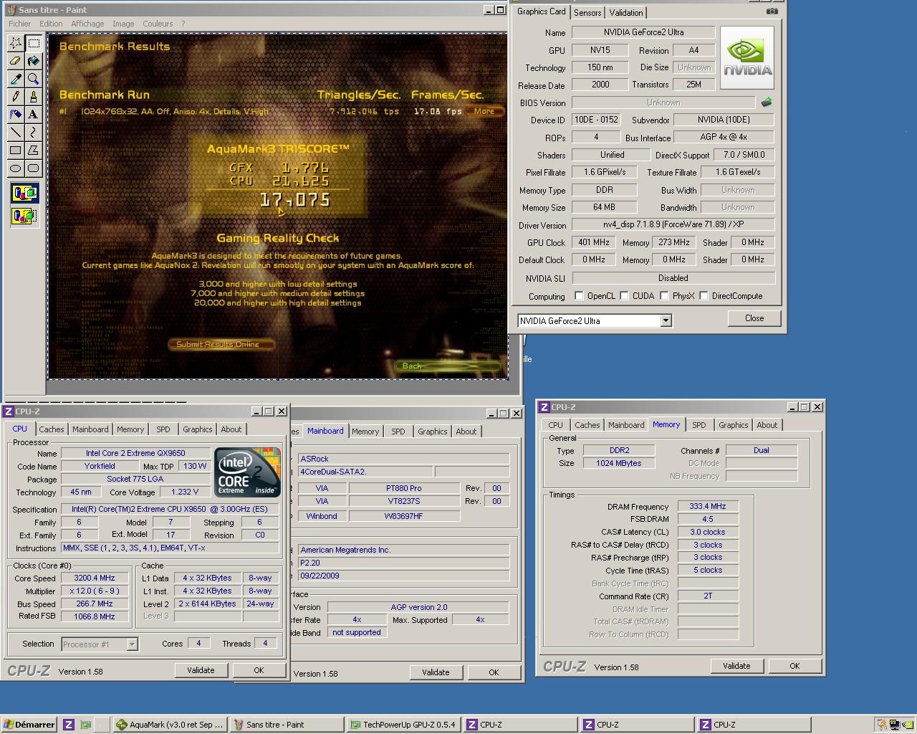Image resolution: width=917 pixels, height=734 pixels.
Task: Choose the straight Line tool in Paint
Action: coord(15,133)
